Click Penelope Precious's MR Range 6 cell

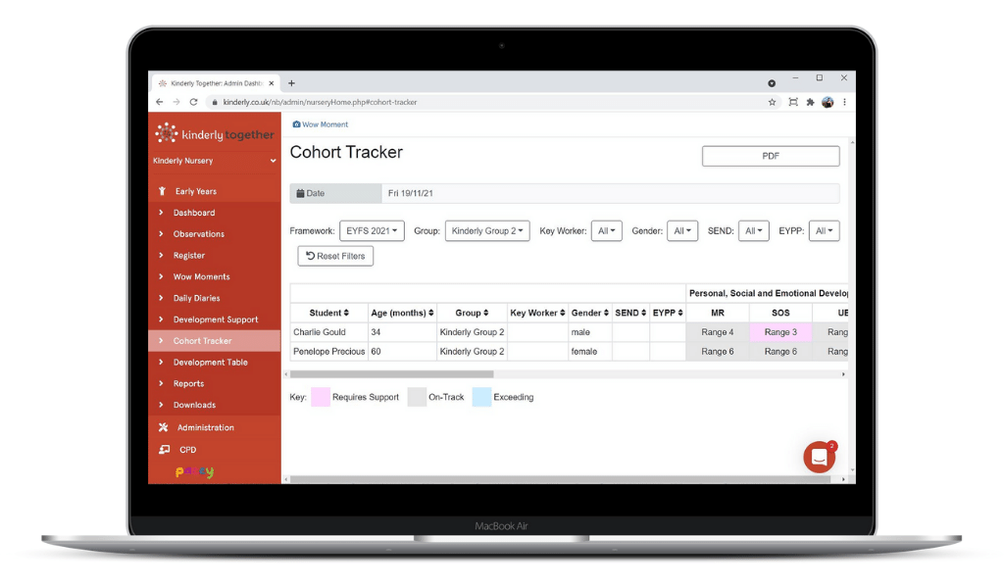pyautogui.click(x=717, y=351)
